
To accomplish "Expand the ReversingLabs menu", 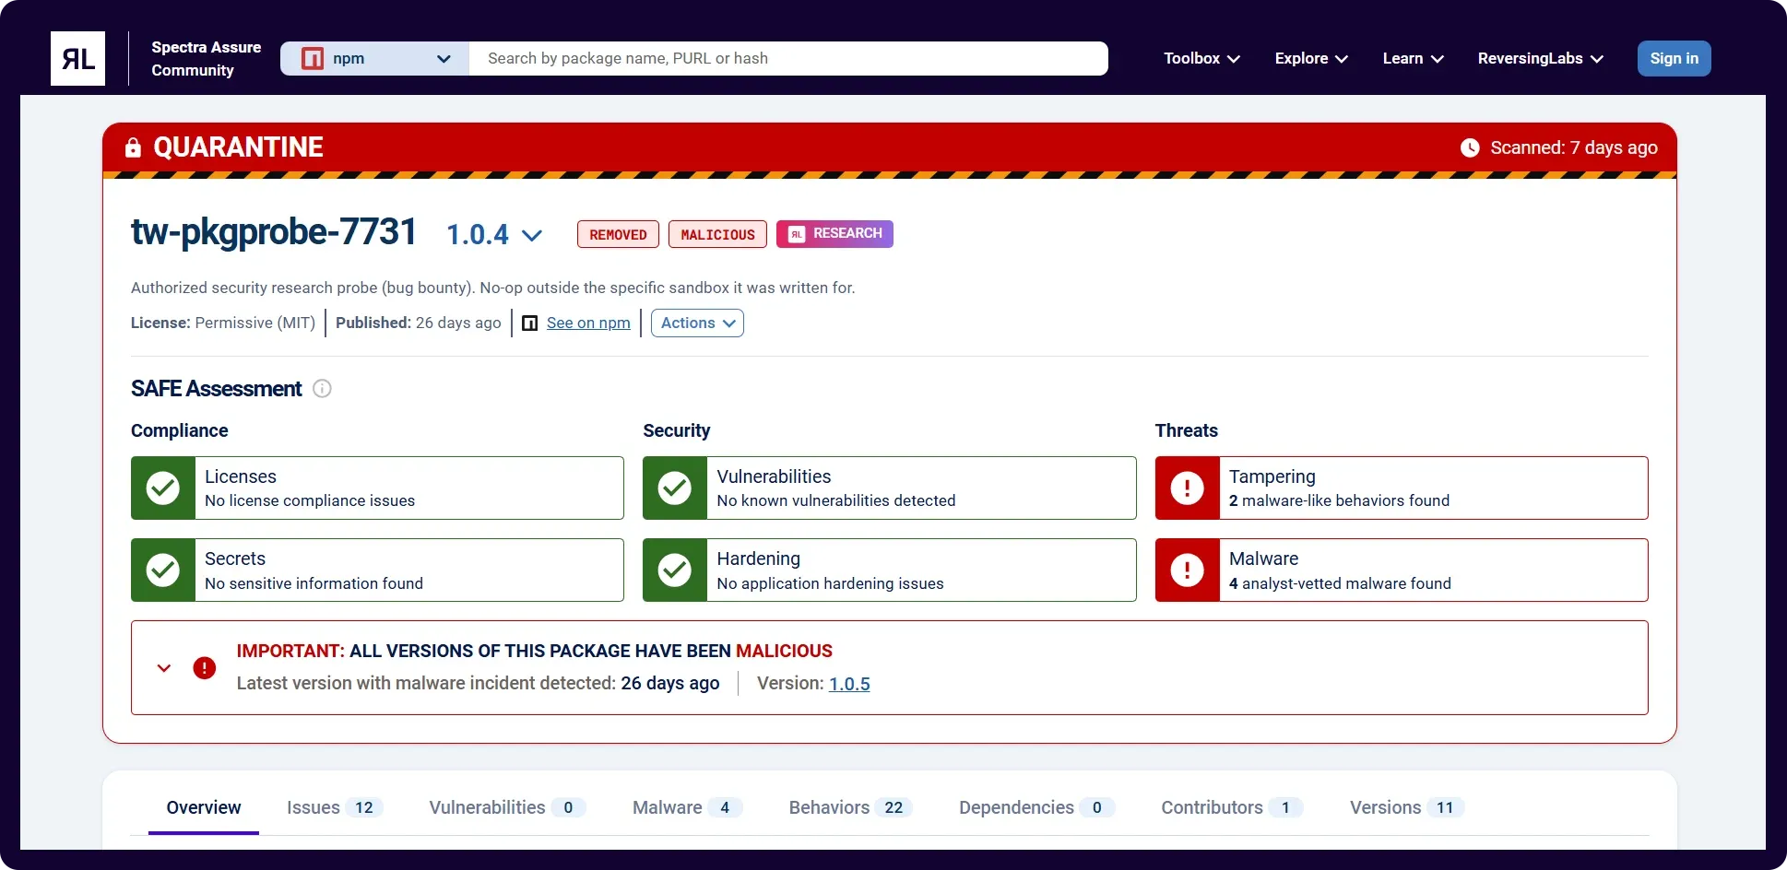I will pyautogui.click(x=1541, y=58).
